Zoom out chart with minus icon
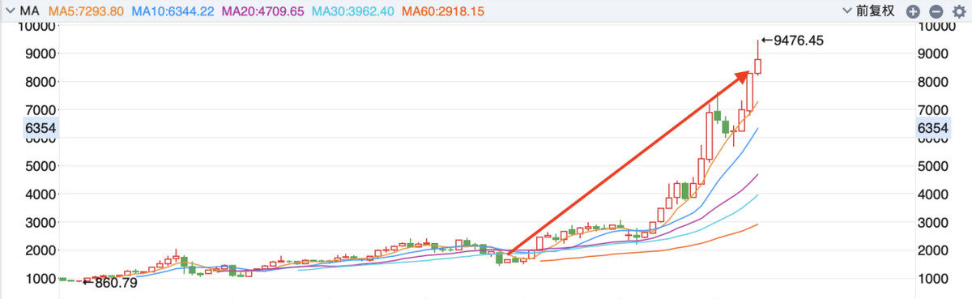 pyautogui.click(x=936, y=11)
